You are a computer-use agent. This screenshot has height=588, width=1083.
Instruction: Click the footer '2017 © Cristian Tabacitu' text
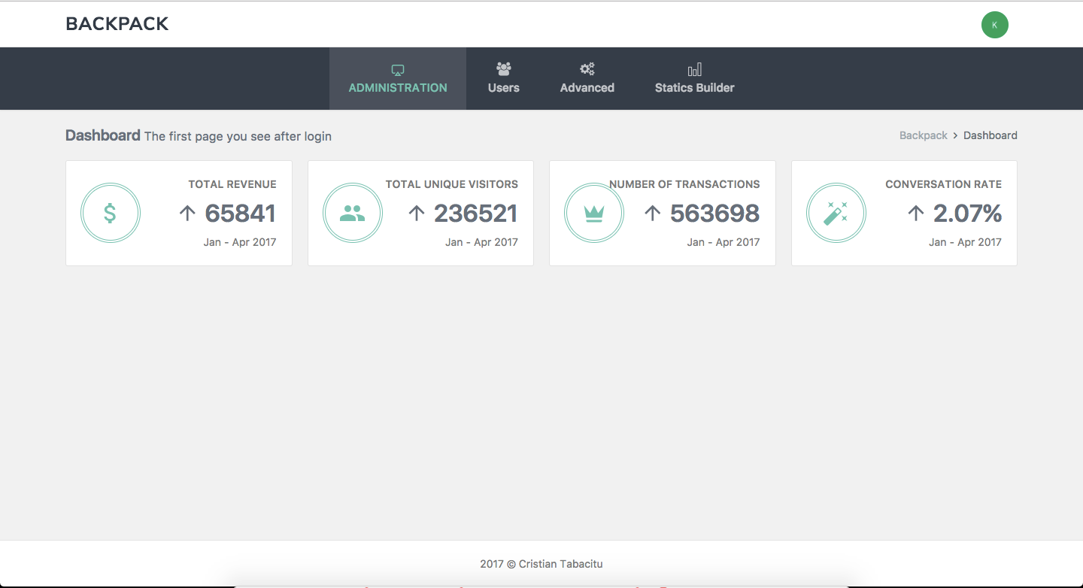click(541, 564)
